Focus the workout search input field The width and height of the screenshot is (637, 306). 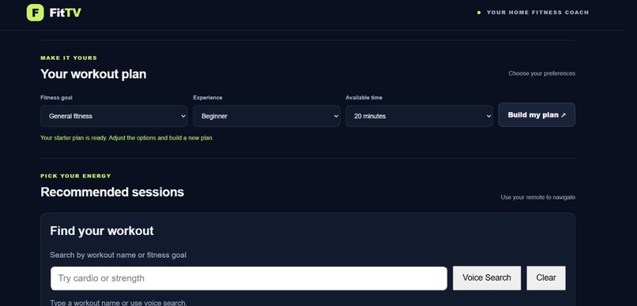pyautogui.click(x=249, y=278)
